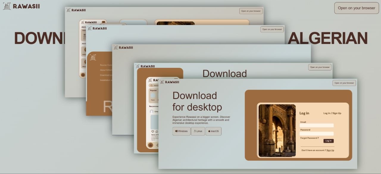The image size is (381, 174).
Task: Click the Password field in the Log in card
Action: (x=317, y=134)
